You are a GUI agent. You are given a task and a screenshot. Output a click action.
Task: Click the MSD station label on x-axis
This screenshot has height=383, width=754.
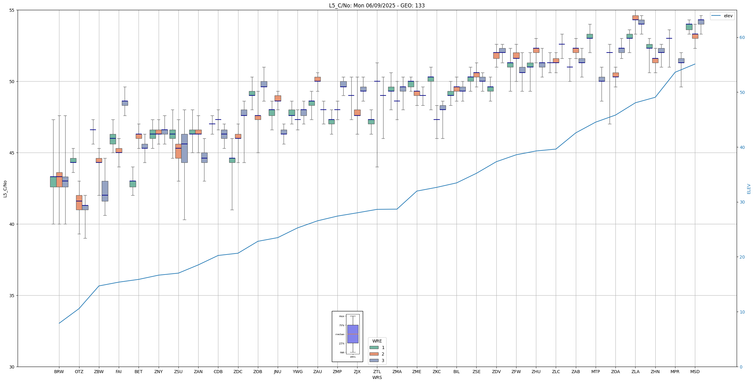pos(695,372)
